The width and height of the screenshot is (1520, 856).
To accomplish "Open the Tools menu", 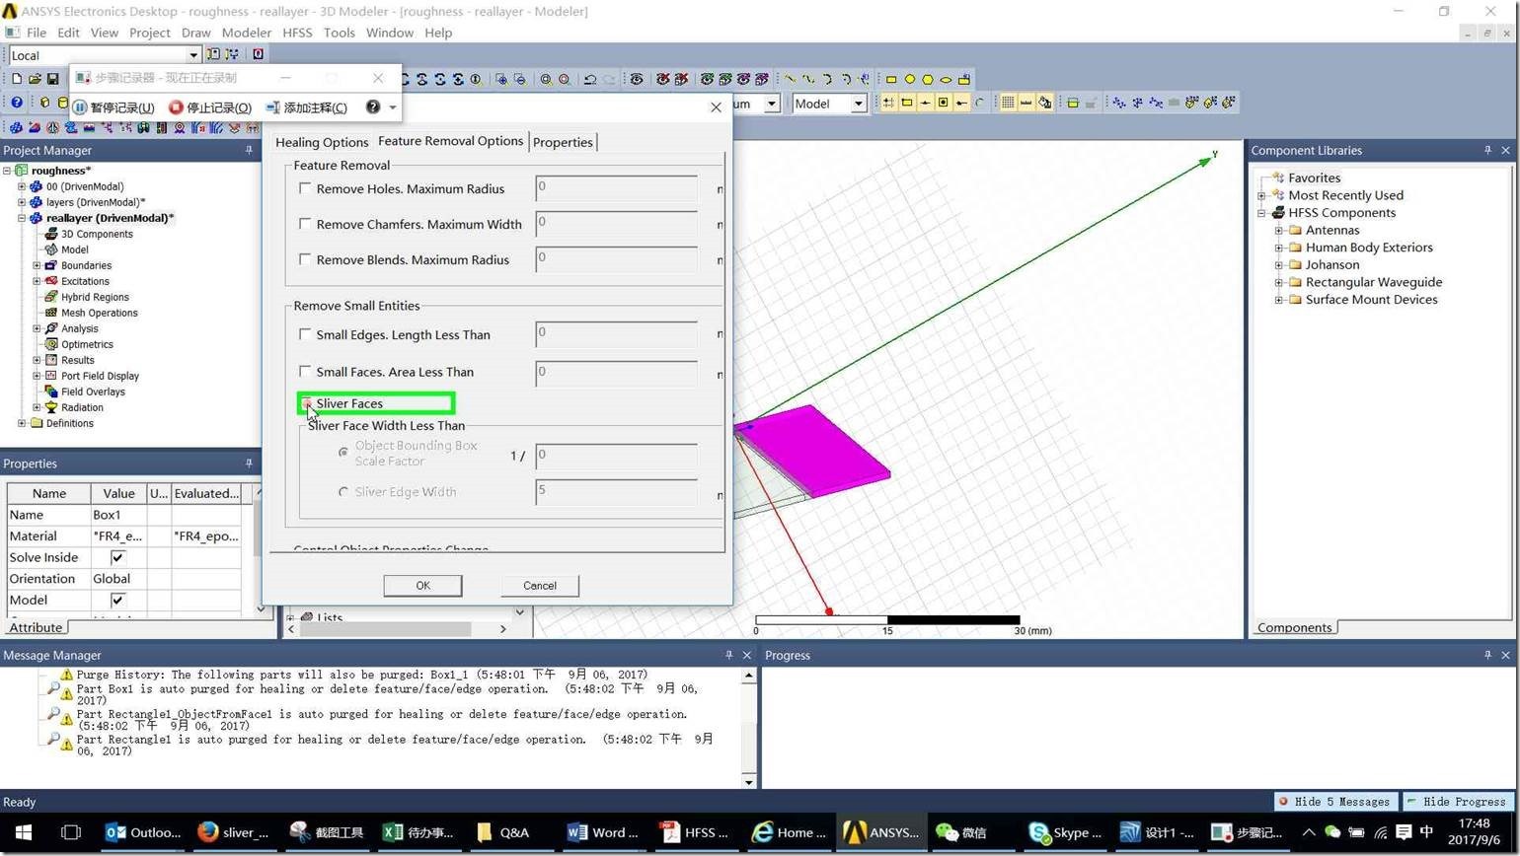I will point(339,33).
